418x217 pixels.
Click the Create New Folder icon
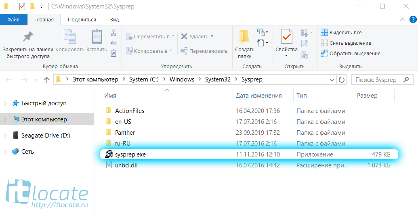pos(244,37)
